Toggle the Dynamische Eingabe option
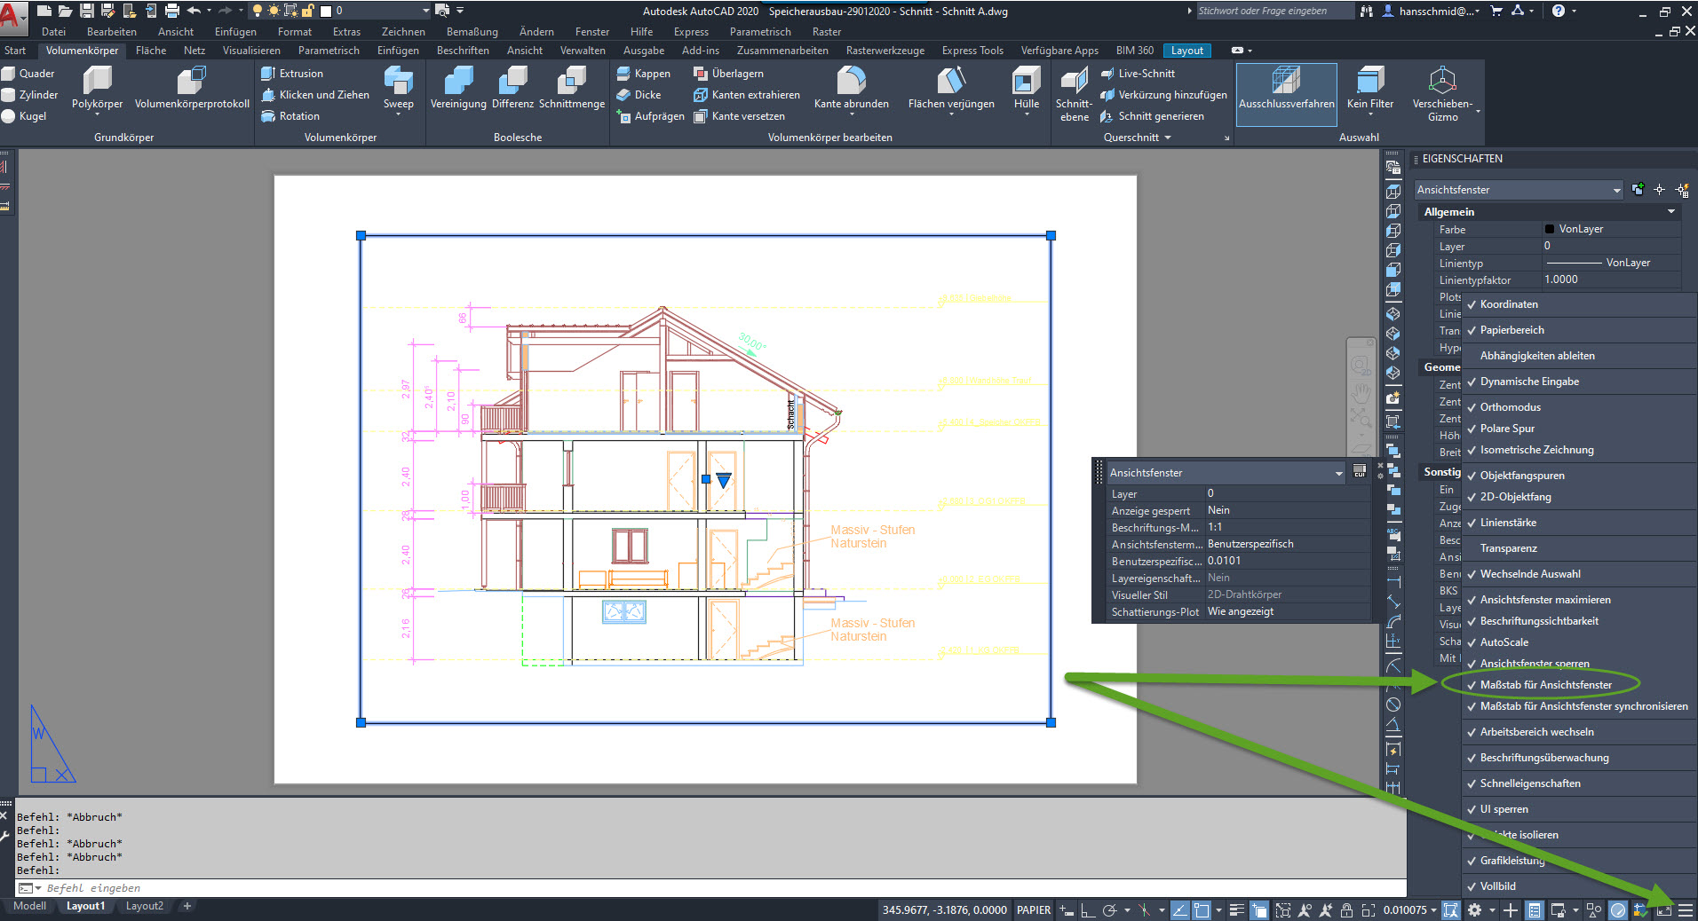Screen dimensions: 1698x921 (x=1529, y=382)
